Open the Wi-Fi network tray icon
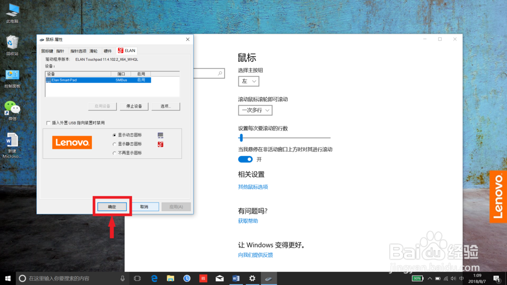507x285 pixels. 446,278
